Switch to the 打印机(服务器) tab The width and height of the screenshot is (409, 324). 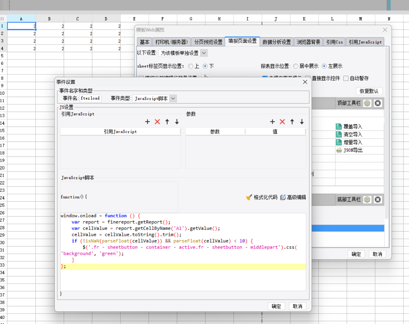[171, 42]
